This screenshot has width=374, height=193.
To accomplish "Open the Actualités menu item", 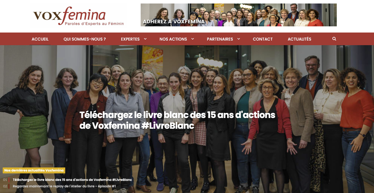I will (299, 39).
